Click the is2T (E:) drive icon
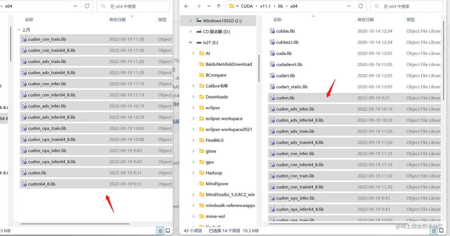The image size is (450, 236). click(x=199, y=43)
